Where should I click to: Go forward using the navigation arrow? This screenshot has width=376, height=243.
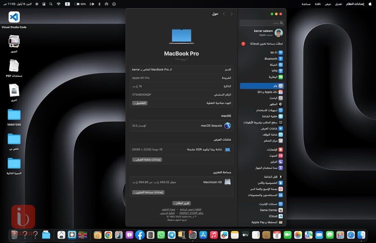pyautogui.click(x=224, y=14)
